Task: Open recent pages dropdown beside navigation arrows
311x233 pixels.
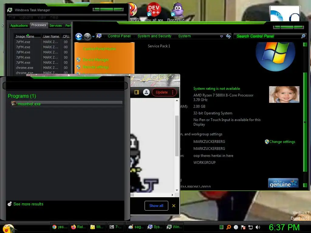Action: 93,37
